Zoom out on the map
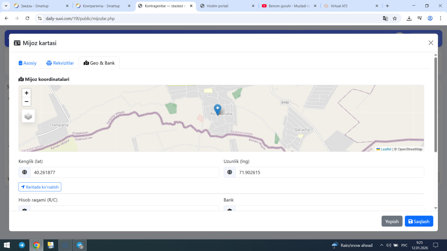The height and width of the screenshot is (251, 447). [x=27, y=101]
